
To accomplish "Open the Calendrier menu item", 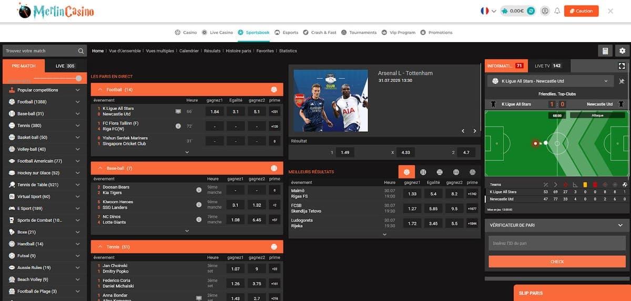I will coord(189,51).
